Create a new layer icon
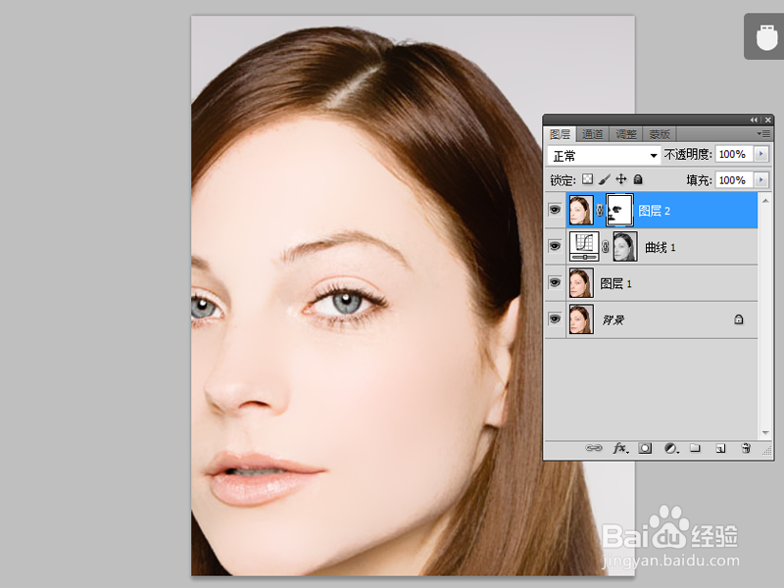Viewport: 784px width, 588px height. click(x=720, y=449)
